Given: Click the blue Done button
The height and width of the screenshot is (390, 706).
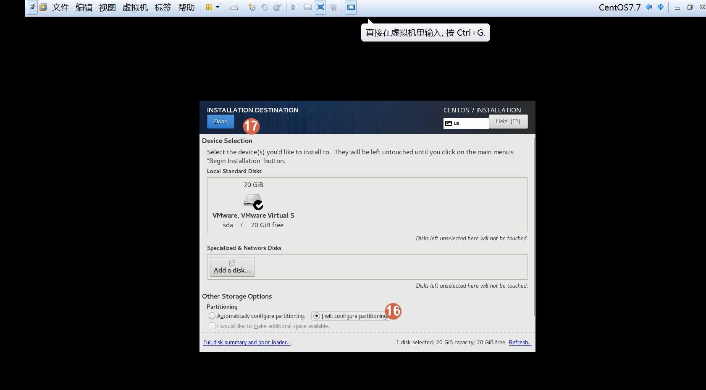Looking at the screenshot, I should [220, 122].
